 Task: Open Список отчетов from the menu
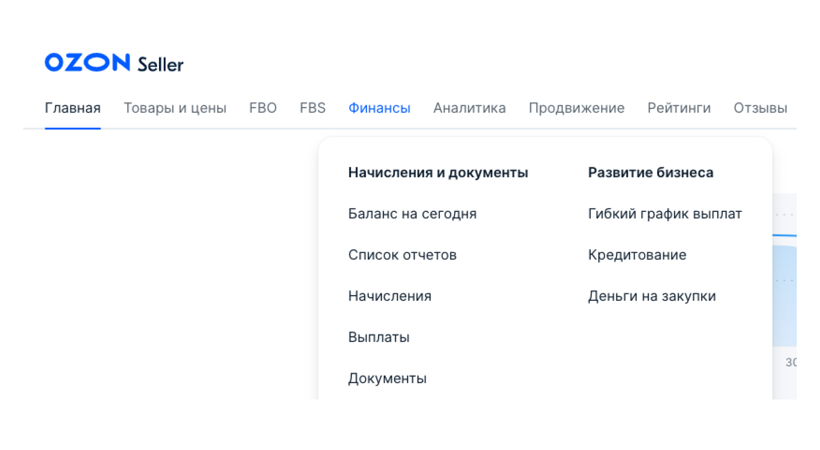tap(402, 255)
